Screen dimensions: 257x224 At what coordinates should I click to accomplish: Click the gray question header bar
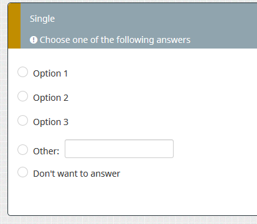point(139,26)
